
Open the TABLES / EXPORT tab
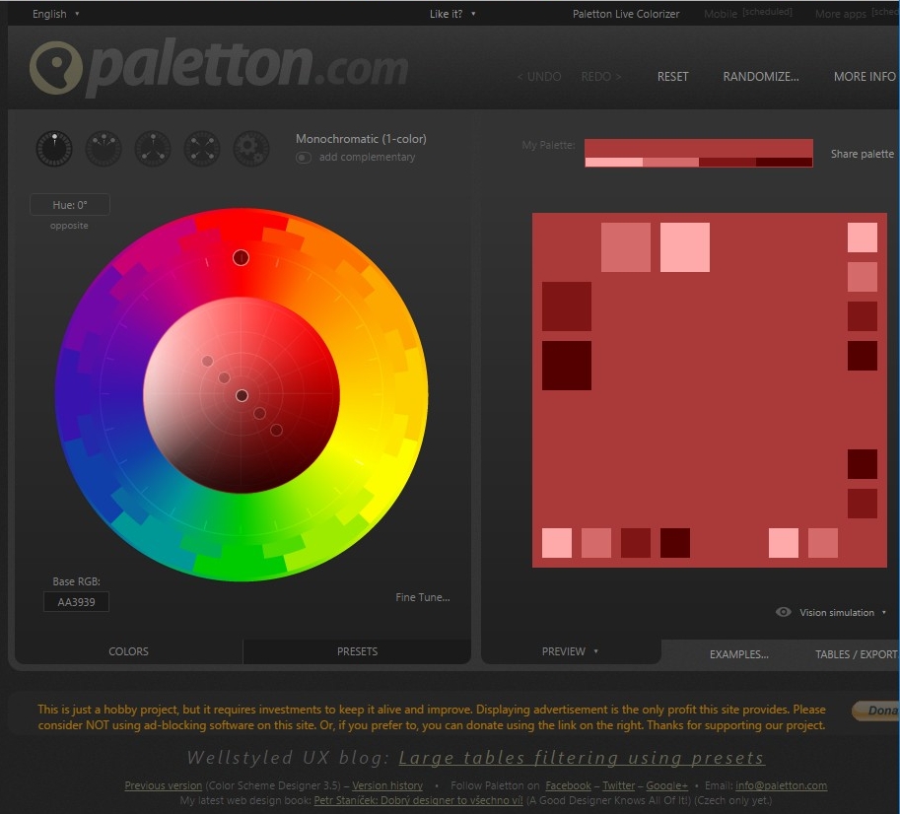857,653
